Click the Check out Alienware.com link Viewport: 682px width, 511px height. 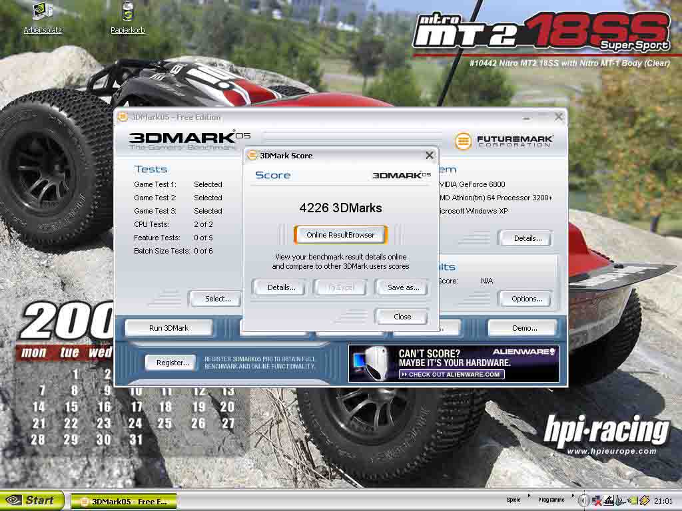pos(452,374)
